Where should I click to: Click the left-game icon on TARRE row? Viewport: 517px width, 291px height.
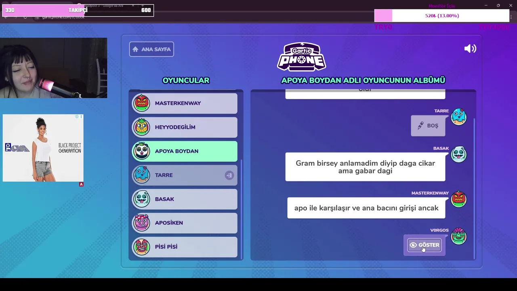pos(229,175)
